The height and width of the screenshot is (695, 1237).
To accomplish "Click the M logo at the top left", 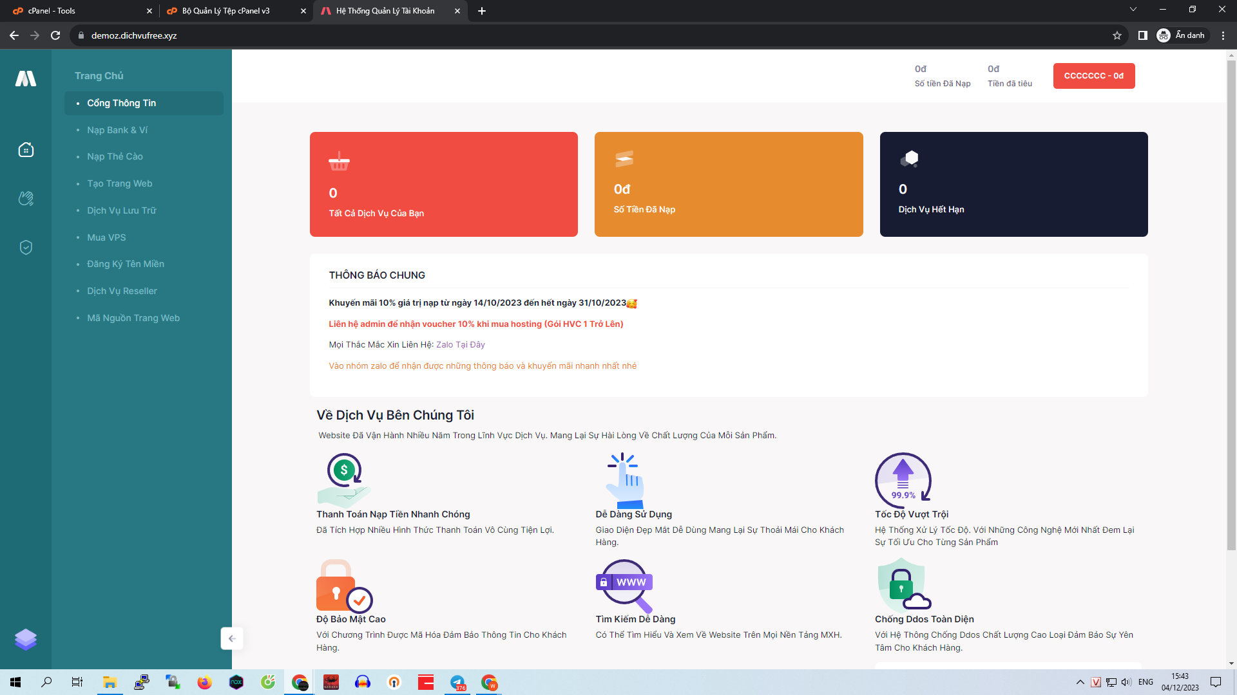I will point(26,79).
